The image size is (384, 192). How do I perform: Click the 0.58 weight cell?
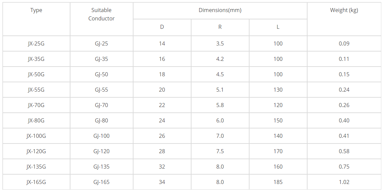[344, 152]
